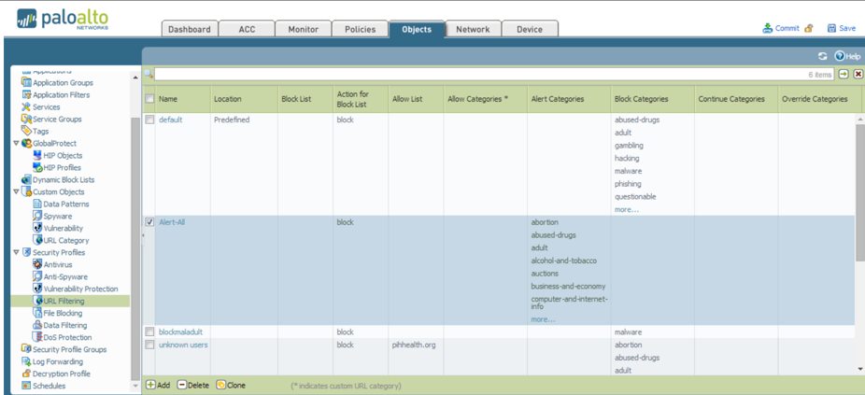Screen dimensions: 865x395
Task: Collapse the Security Profiles tree node
Action: (16, 252)
